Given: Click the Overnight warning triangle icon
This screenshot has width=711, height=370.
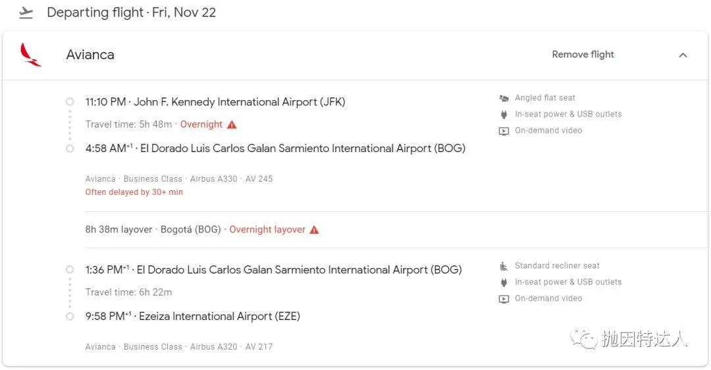Looking at the screenshot, I should coord(232,124).
